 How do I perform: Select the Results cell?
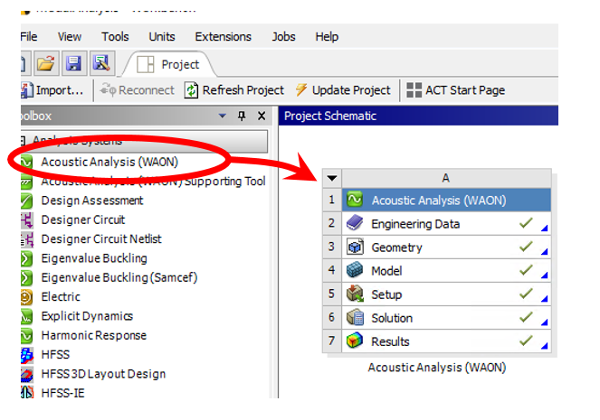pos(446,341)
